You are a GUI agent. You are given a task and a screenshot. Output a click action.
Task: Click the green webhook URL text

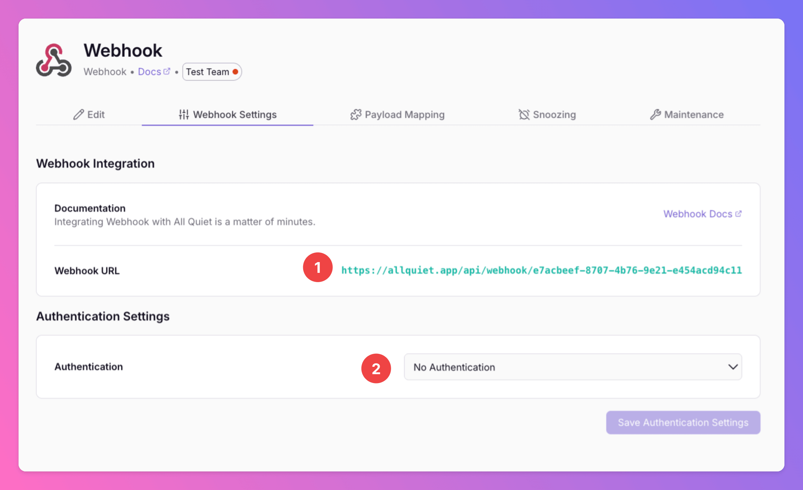pyautogui.click(x=541, y=270)
